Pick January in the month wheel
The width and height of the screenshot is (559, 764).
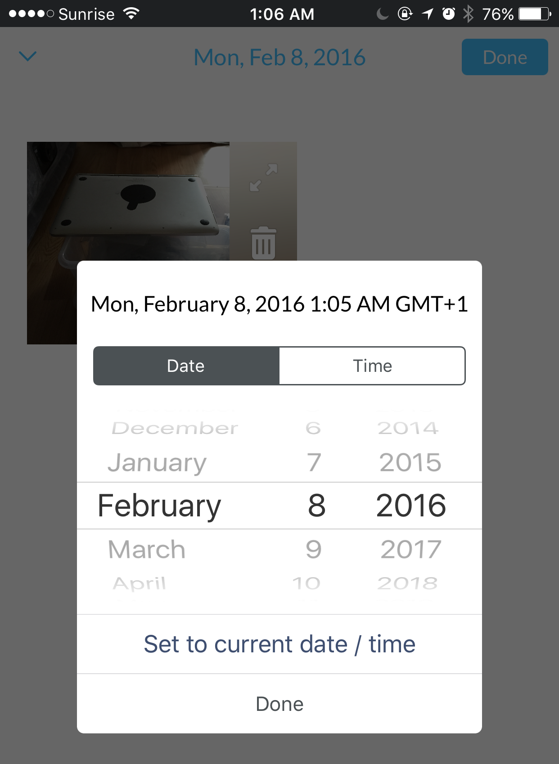tap(157, 462)
